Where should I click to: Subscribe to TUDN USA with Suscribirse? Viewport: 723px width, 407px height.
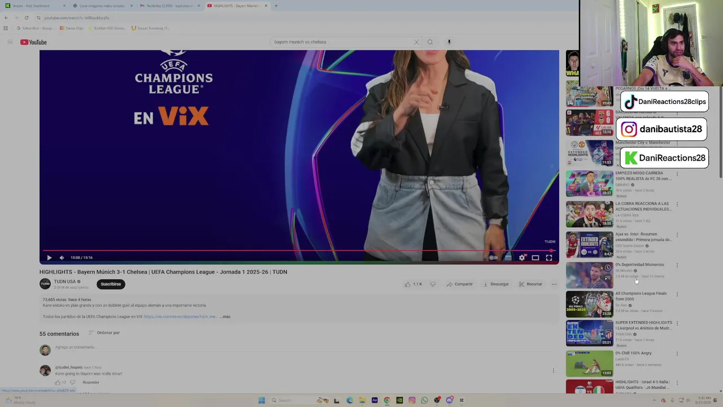coord(111,284)
